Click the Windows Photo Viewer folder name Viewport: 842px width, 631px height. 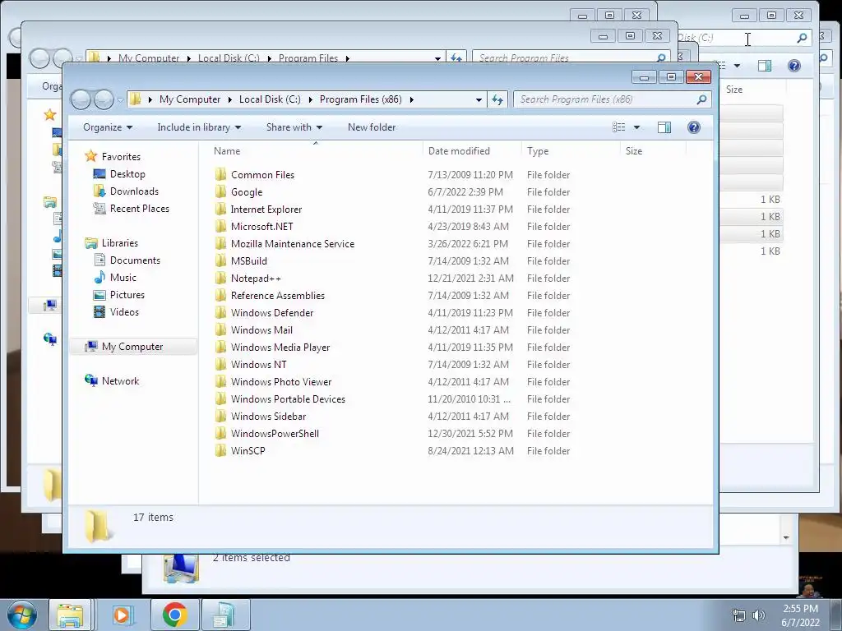tap(281, 381)
